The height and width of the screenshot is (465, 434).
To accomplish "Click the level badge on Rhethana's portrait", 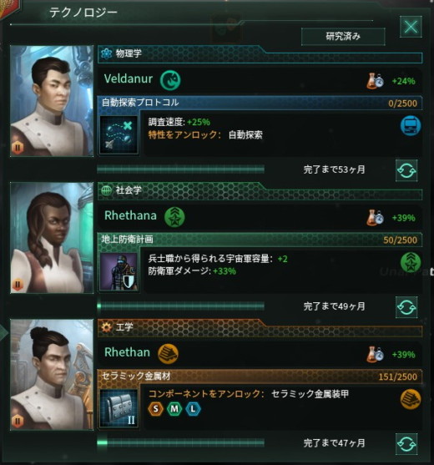I will point(18,285).
